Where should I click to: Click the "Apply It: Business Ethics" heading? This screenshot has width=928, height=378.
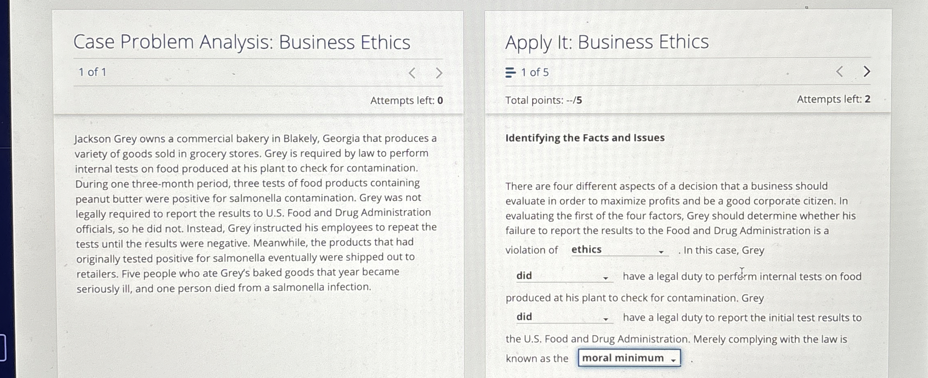(607, 41)
